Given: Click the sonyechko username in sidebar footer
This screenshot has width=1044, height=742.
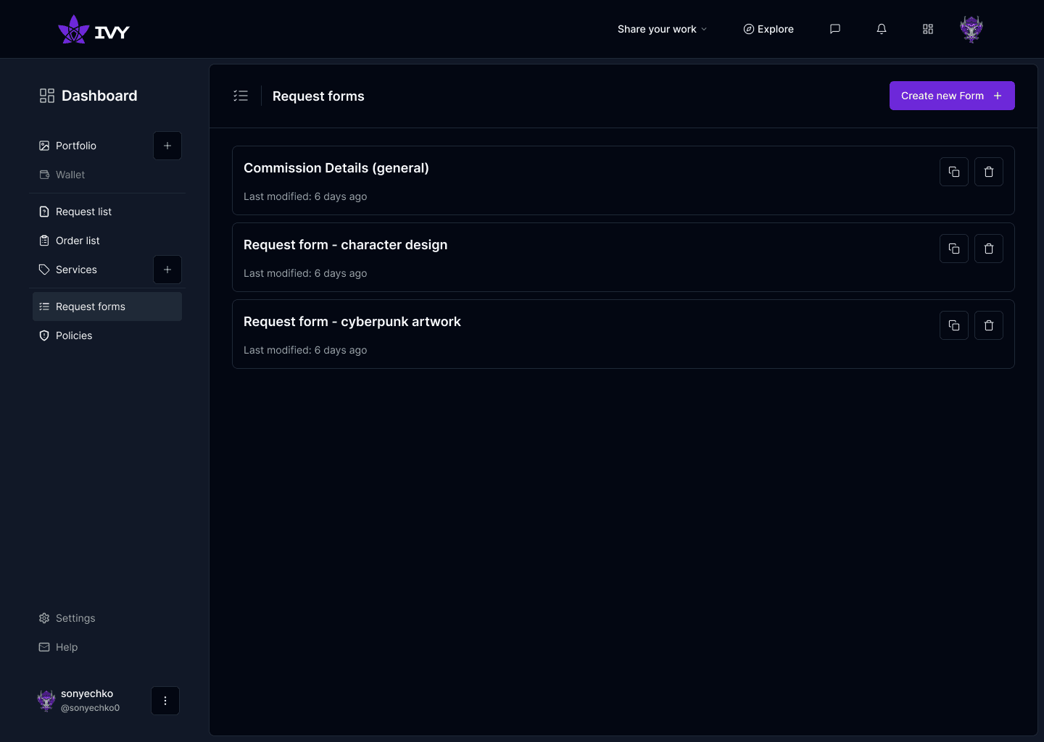Looking at the screenshot, I should (87, 693).
